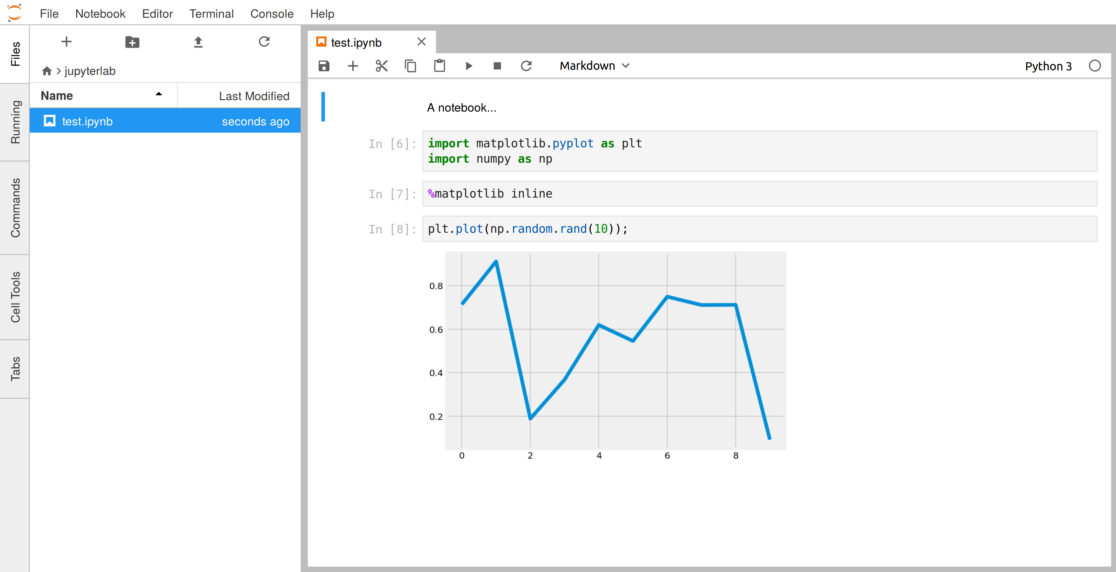Toggle the Name column sort order
The width and height of the screenshot is (1116, 572).
point(158,94)
